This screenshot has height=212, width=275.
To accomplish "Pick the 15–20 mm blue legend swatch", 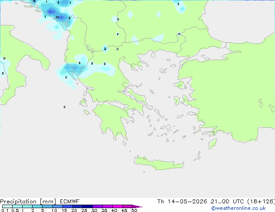I will point(68,206).
